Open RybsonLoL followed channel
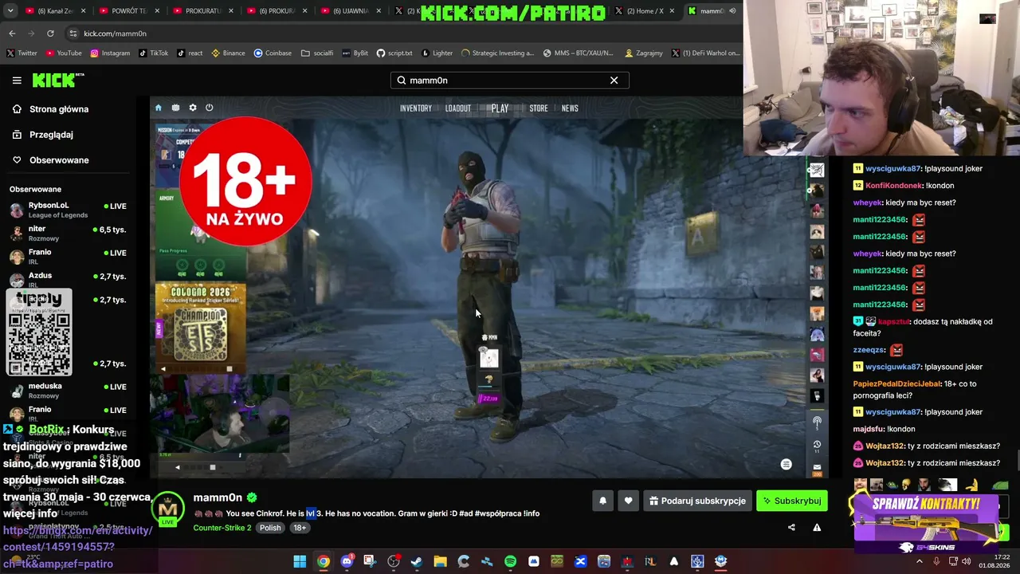Screen dimensions: 1020x574 68,210
